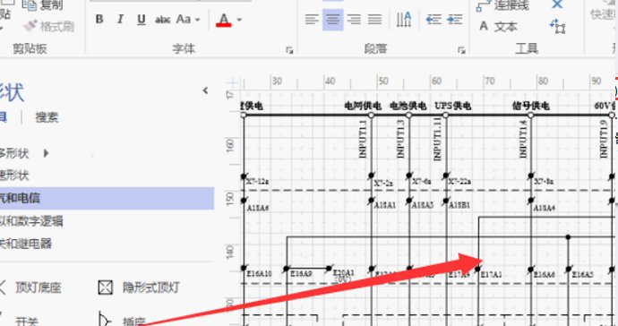The width and height of the screenshot is (618, 326).
Task: Open the 以和数字逻辑 stencil
Action: click(31, 221)
